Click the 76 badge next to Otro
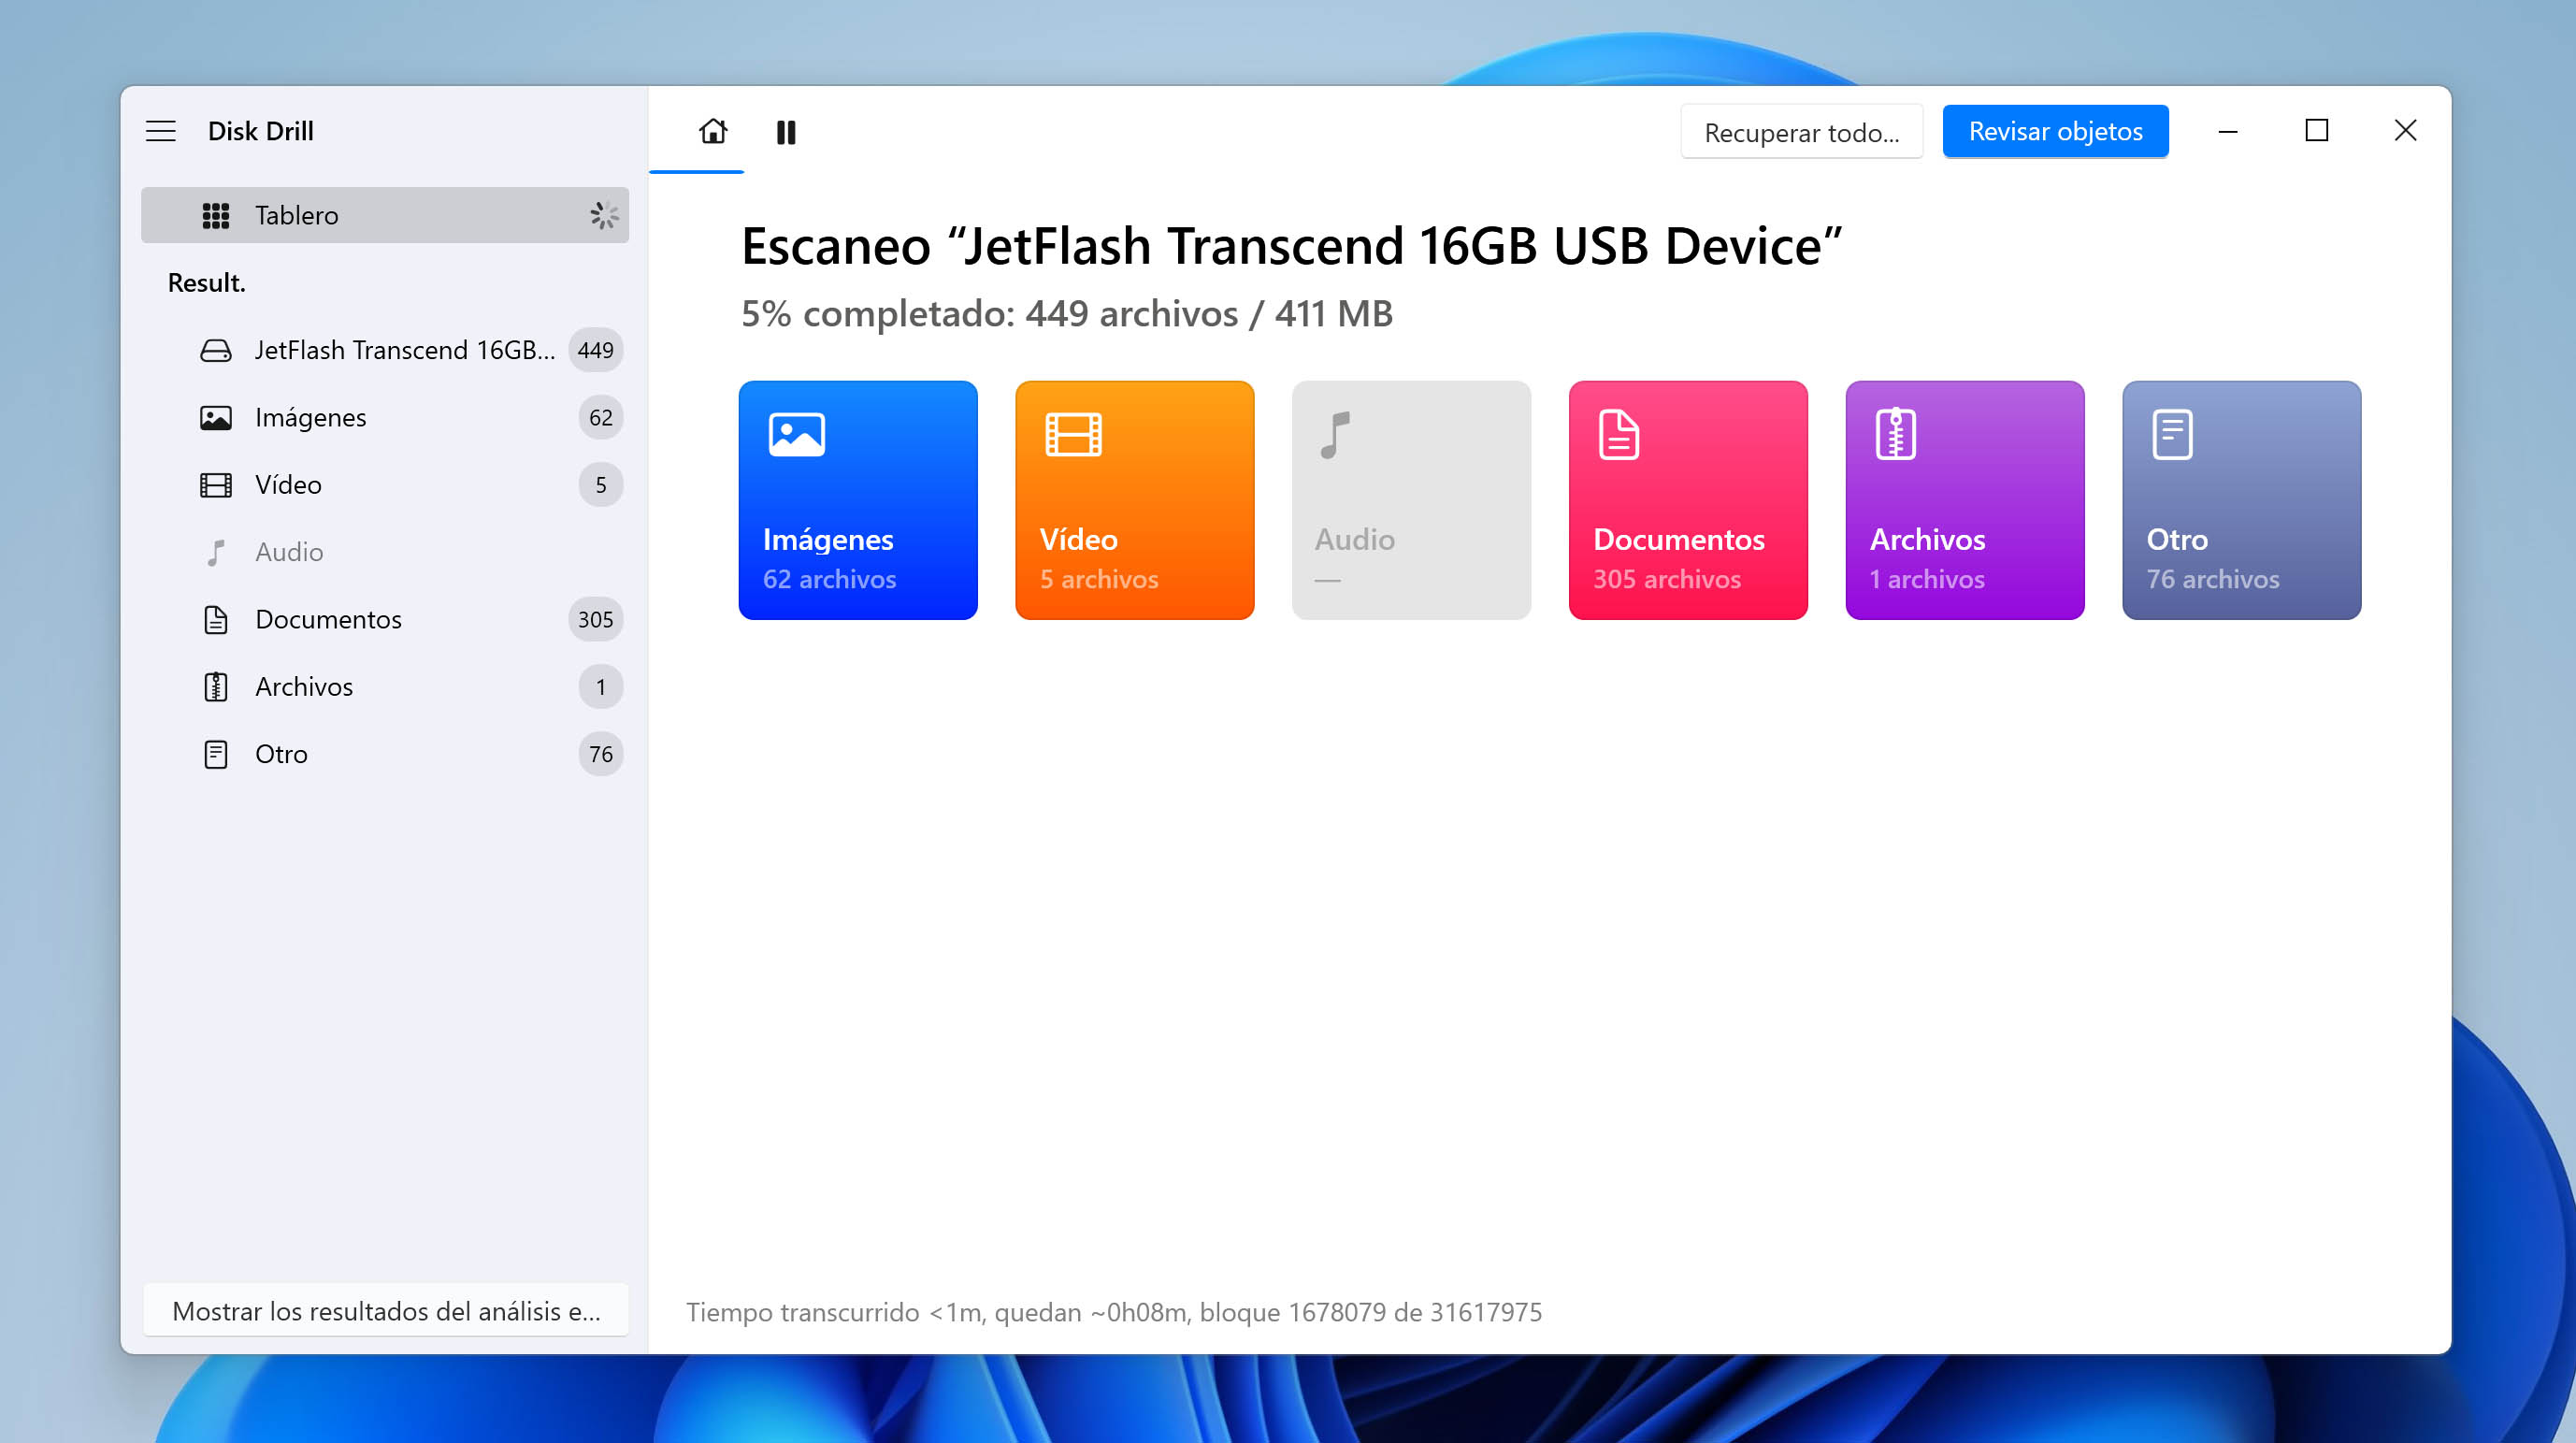 [601, 754]
